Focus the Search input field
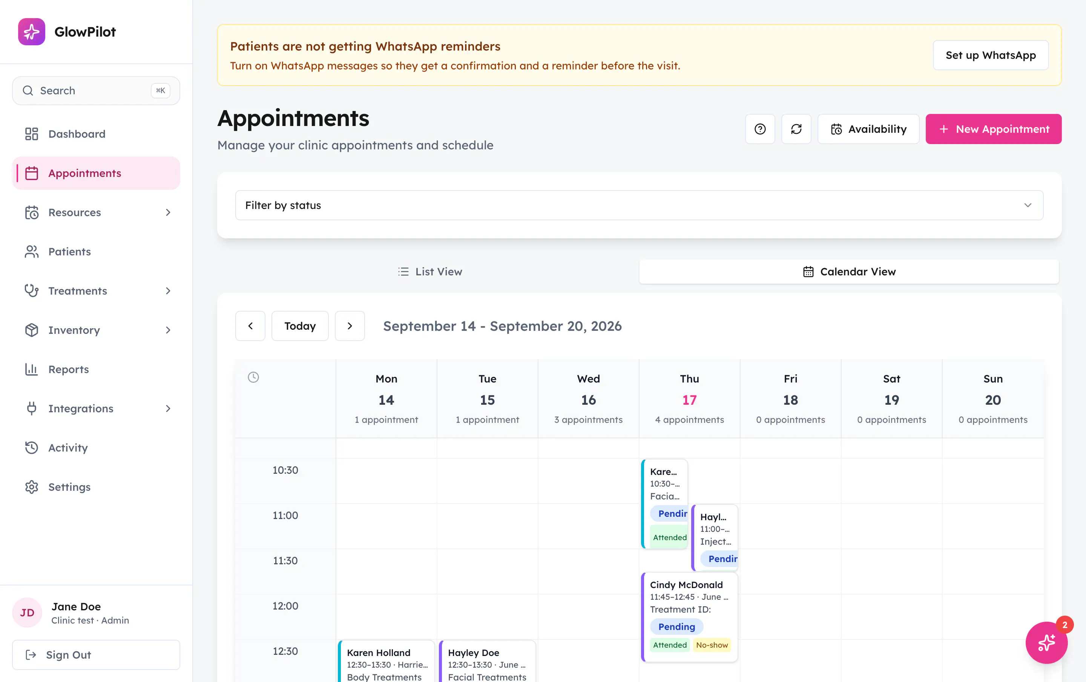The width and height of the screenshot is (1086, 682). click(x=96, y=91)
